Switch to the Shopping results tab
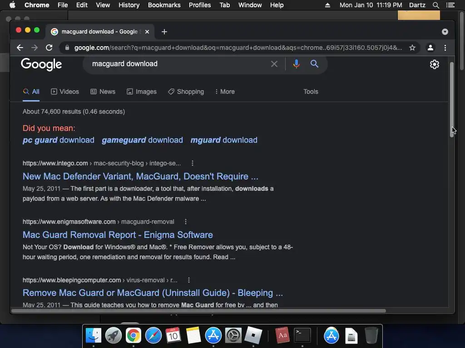This screenshot has width=465, height=348. [186, 92]
